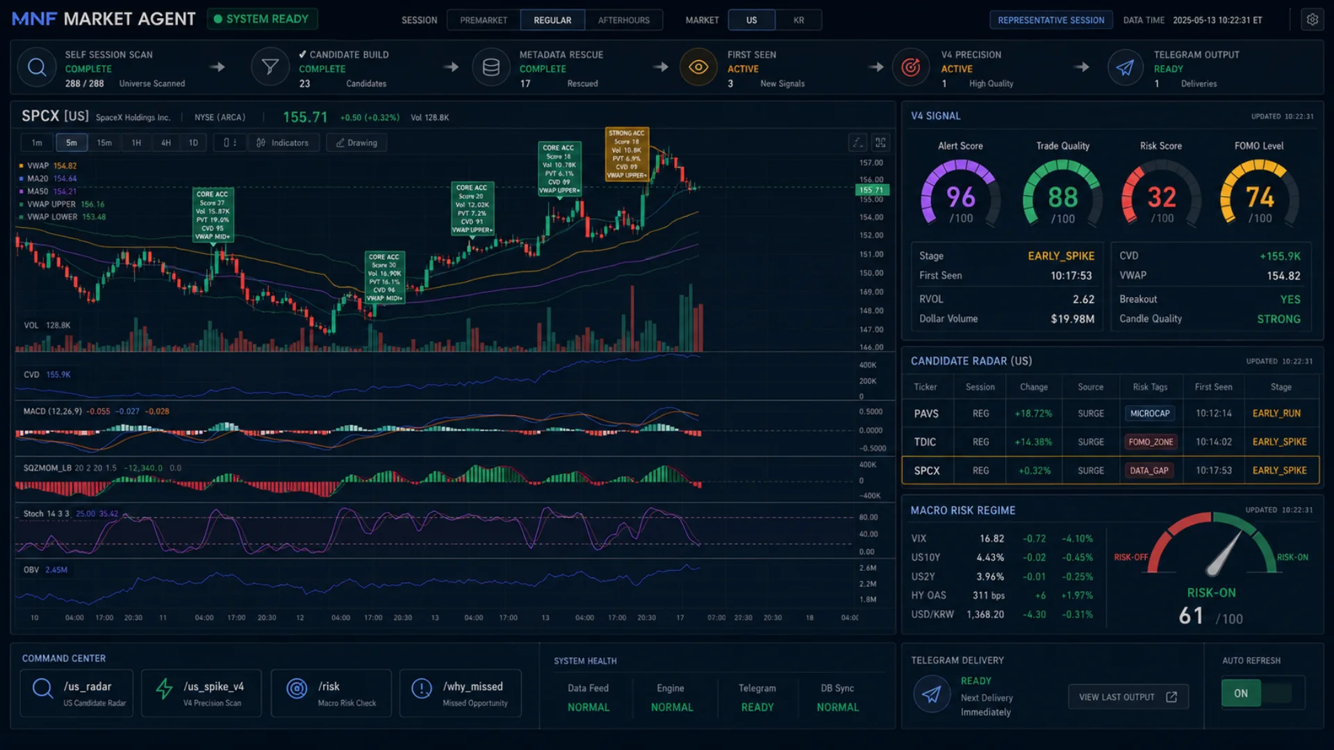Screen dimensions: 1334x750
Task: Toggle VWAP UPPER legend entry
Action: 62,204
